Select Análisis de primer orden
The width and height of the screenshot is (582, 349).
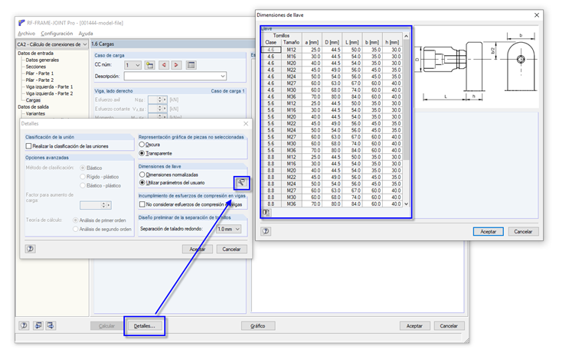(75, 220)
